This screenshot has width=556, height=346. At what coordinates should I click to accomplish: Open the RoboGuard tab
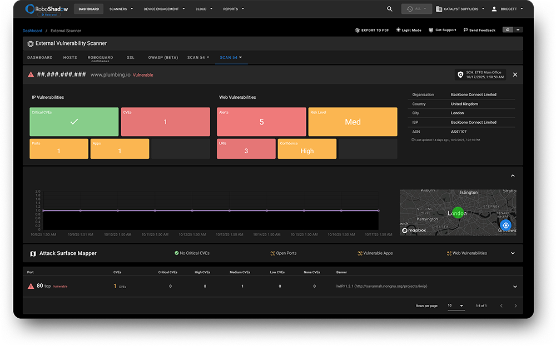coord(100,58)
